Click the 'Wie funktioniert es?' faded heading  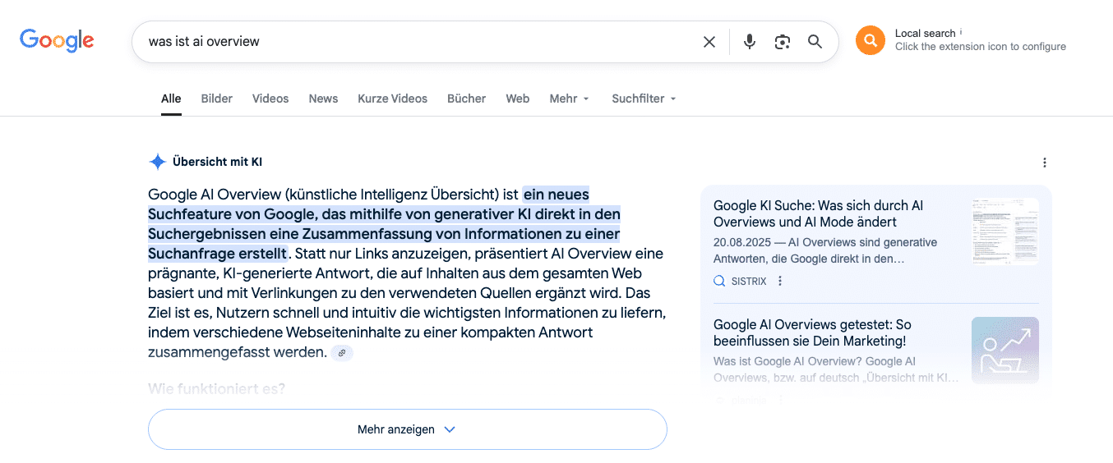pos(217,388)
